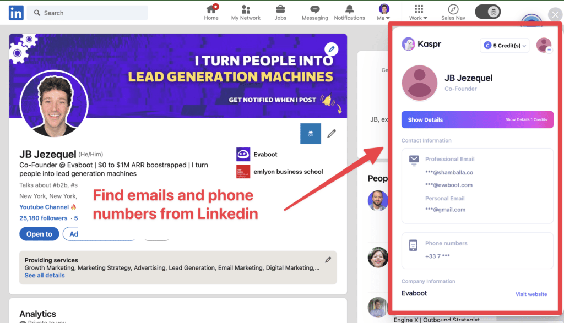Click the Phone numbers phone icon
The height and width of the screenshot is (323, 564).
(x=413, y=245)
